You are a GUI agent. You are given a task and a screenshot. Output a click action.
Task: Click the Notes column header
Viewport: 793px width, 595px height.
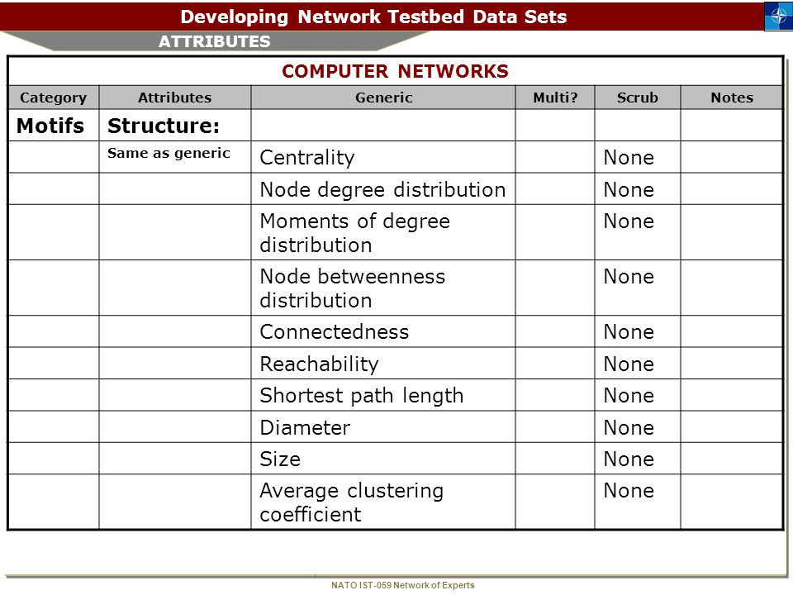coord(732,98)
